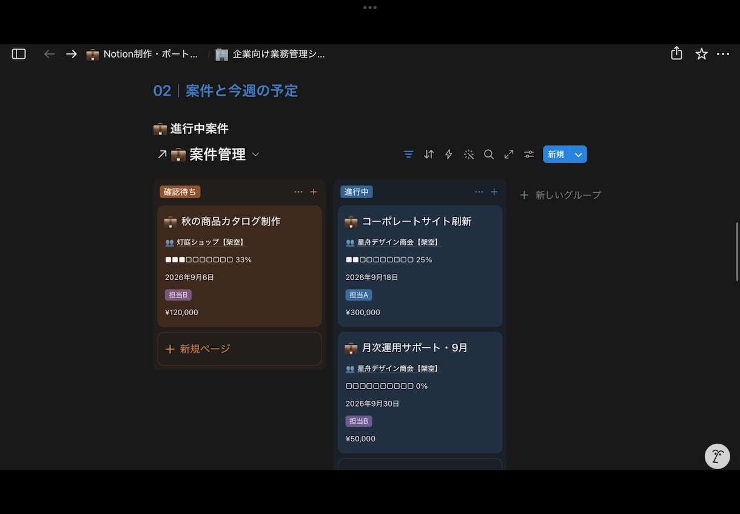740x514 pixels.
Task: Add 新しいグループ column
Action: point(560,195)
